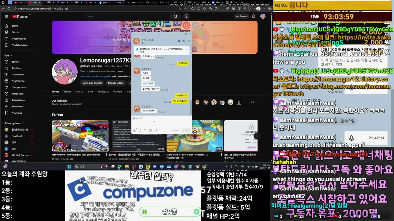394x221 pixels.
Task: Click the Join members button
Action: [253, 102]
